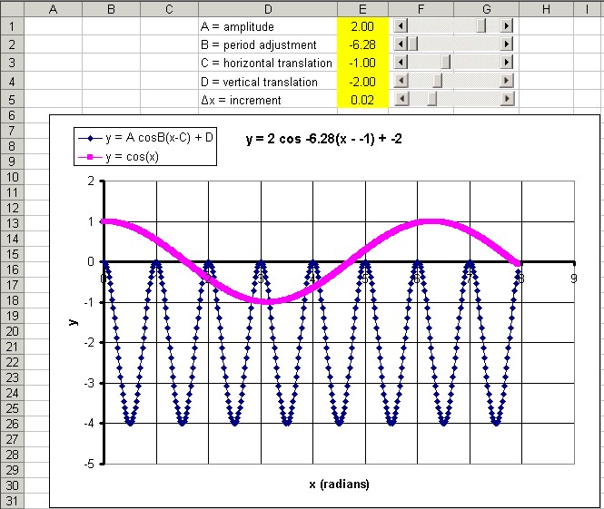
Task: Click right arrow of the increment scrollbar
Action: click(507, 100)
